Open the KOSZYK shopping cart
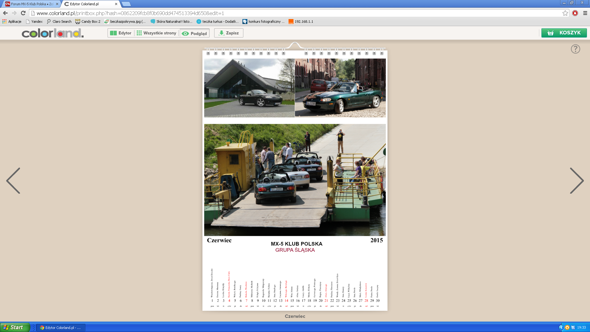Screen dimensions: 590x332 tap(564, 33)
